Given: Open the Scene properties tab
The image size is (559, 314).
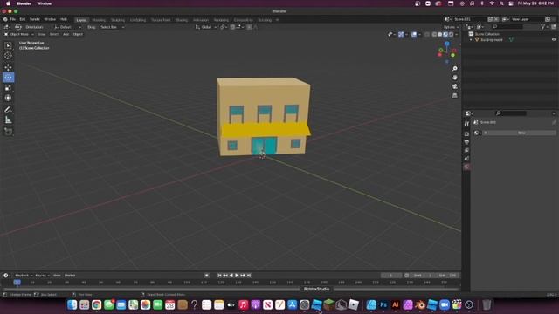Looking at the screenshot, I should pos(466,159).
